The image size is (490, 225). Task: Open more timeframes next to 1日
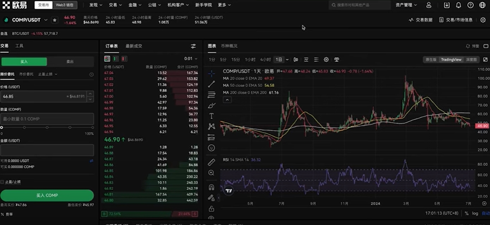pos(287,59)
